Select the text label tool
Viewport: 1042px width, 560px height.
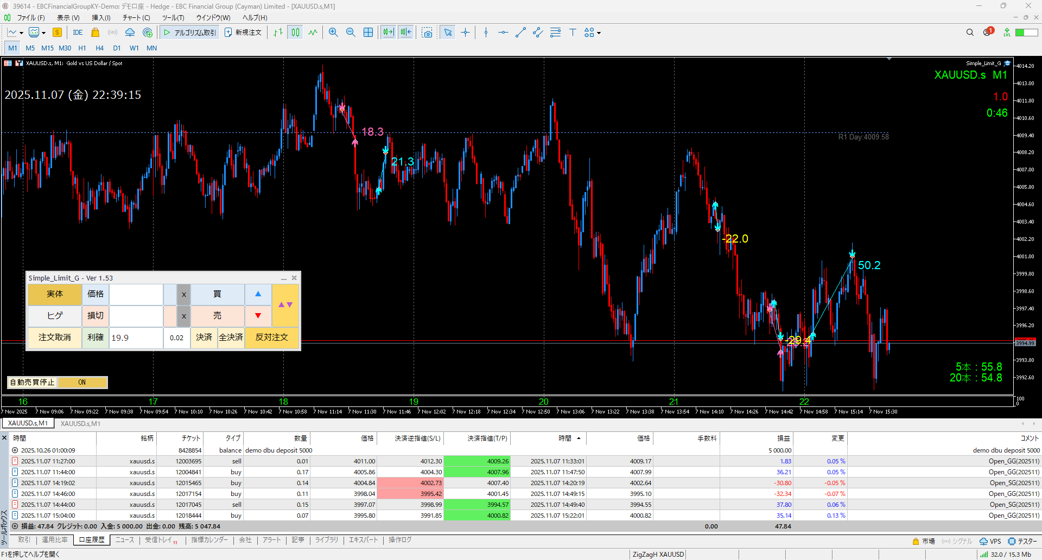pos(573,33)
